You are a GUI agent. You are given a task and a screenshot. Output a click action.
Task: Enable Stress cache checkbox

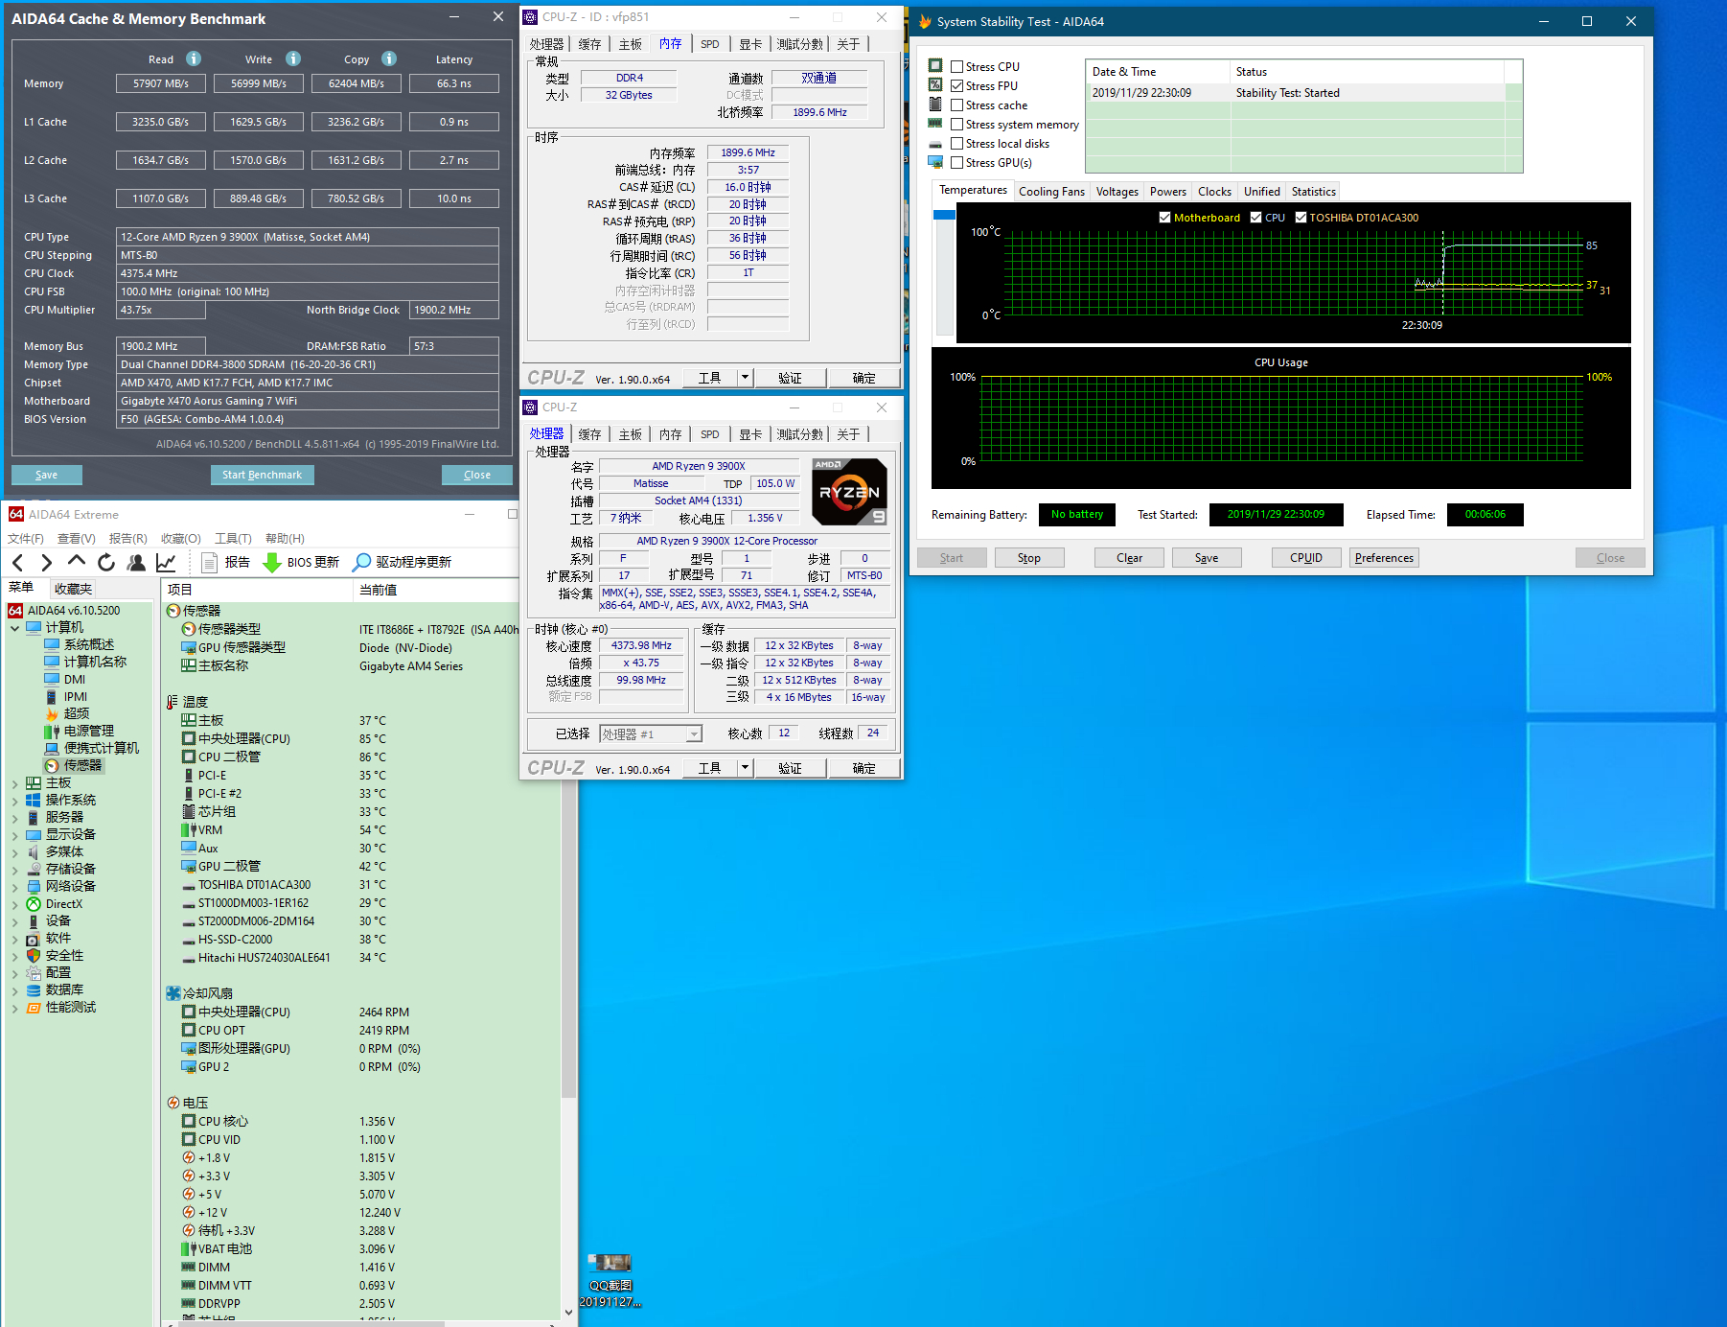pos(956,105)
